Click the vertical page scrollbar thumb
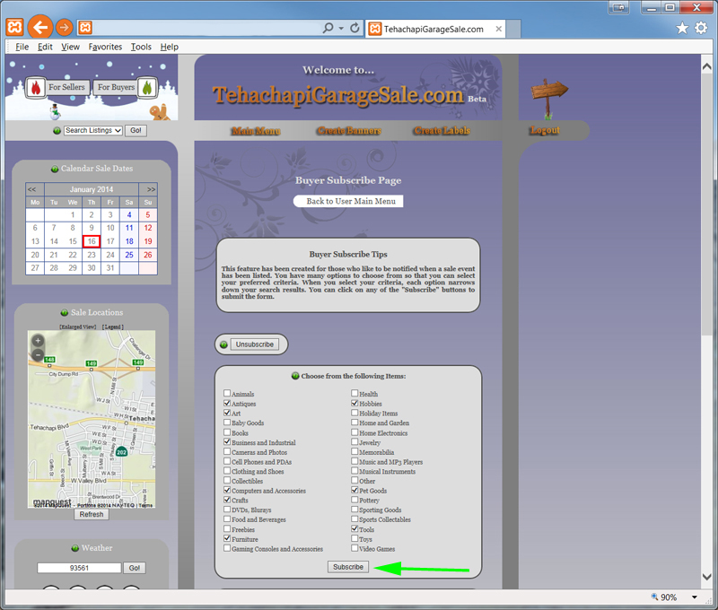Screen dimensions: 718x610 click(x=706, y=204)
